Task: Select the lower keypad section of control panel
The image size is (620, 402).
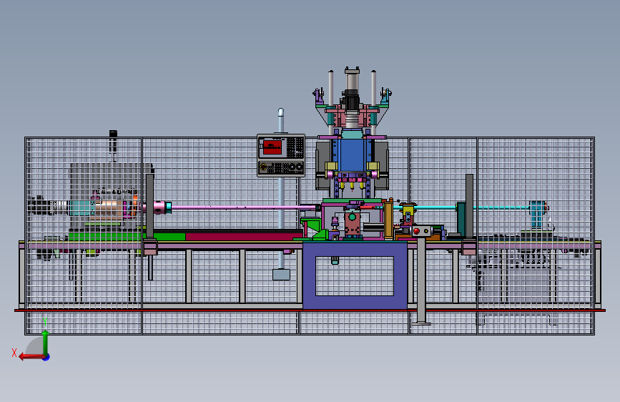Action: pos(281,168)
